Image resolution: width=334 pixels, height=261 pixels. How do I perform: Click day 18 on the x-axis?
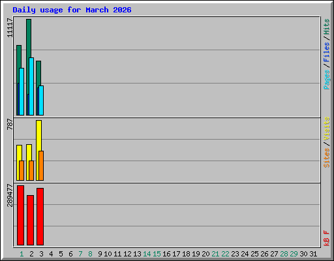186,254
